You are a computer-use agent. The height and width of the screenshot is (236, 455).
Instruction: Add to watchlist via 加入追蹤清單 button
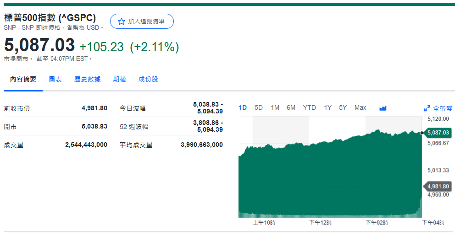(x=142, y=21)
